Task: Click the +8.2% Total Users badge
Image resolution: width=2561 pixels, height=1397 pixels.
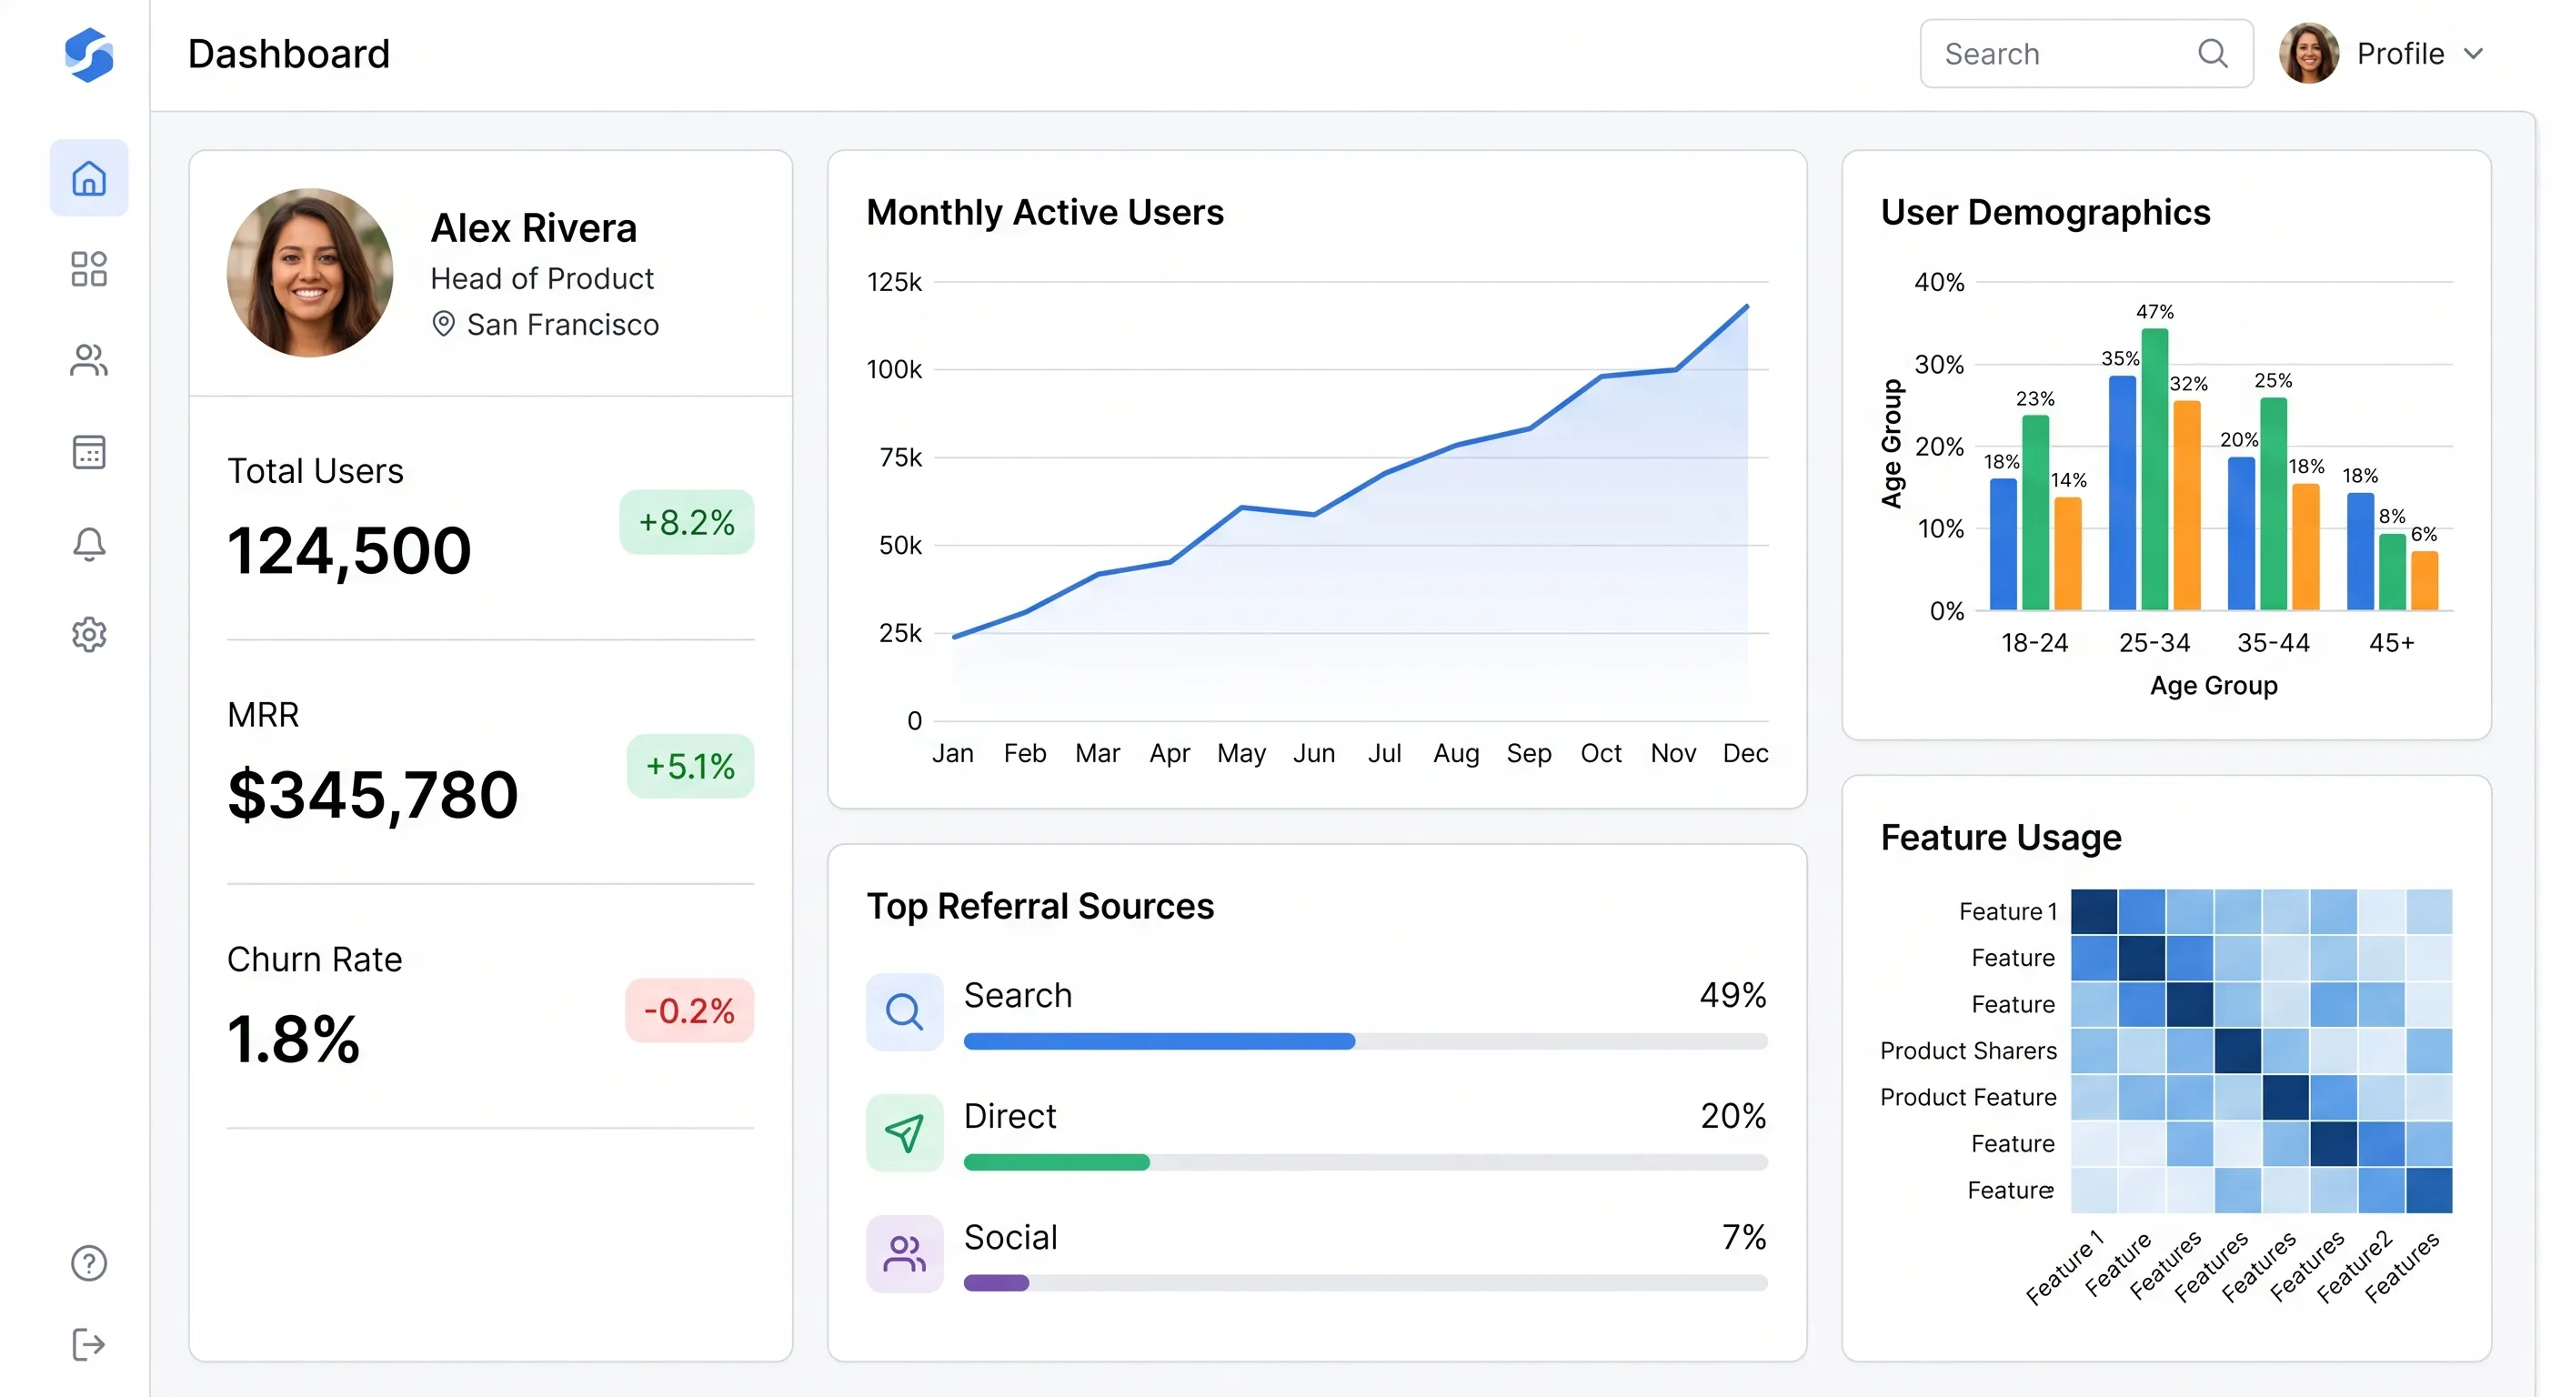Action: pos(686,522)
